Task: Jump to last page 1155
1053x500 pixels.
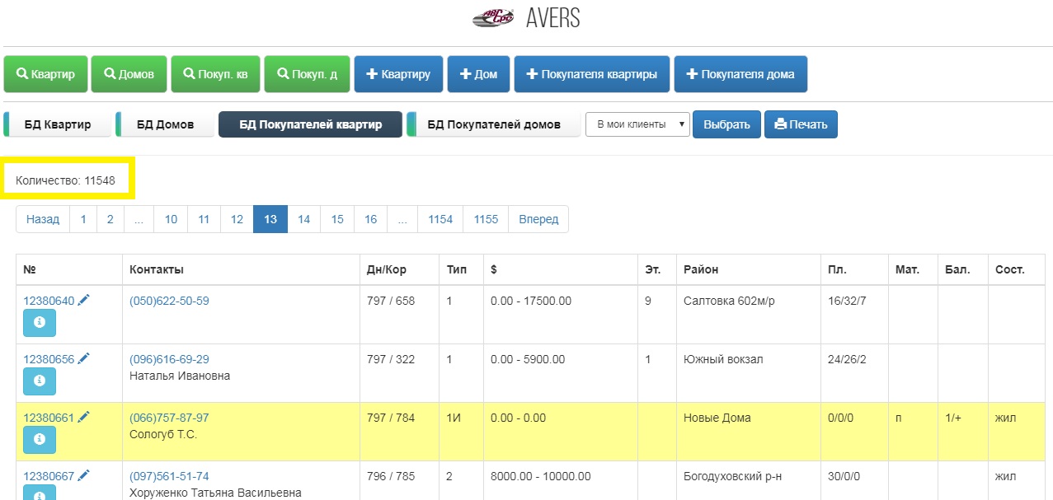Action: [x=486, y=219]
